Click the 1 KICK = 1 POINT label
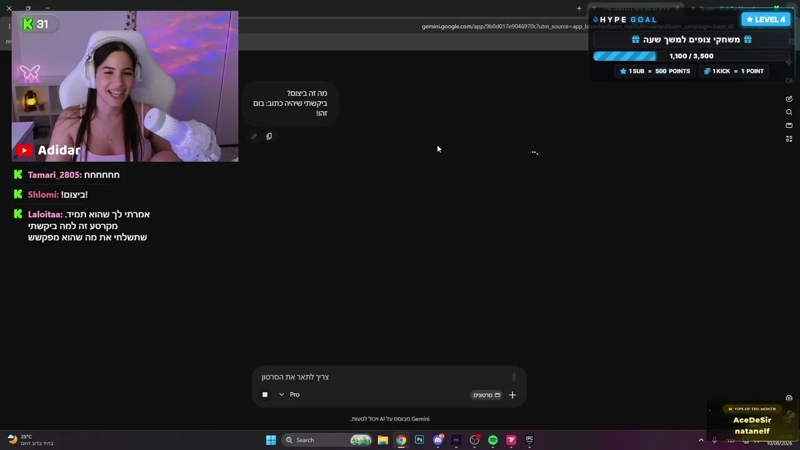The height and width of the screenshot is (450, 800). click(x=734, y=71)
